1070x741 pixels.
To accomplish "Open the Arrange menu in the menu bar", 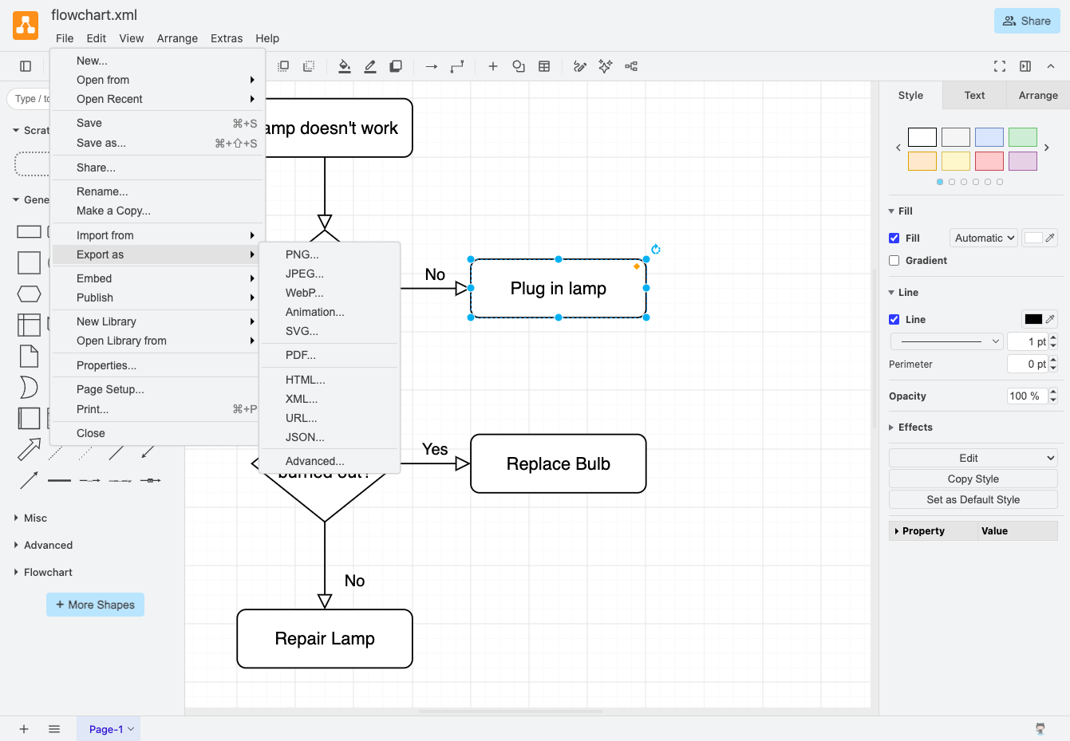I will click(x=177, y=38).
